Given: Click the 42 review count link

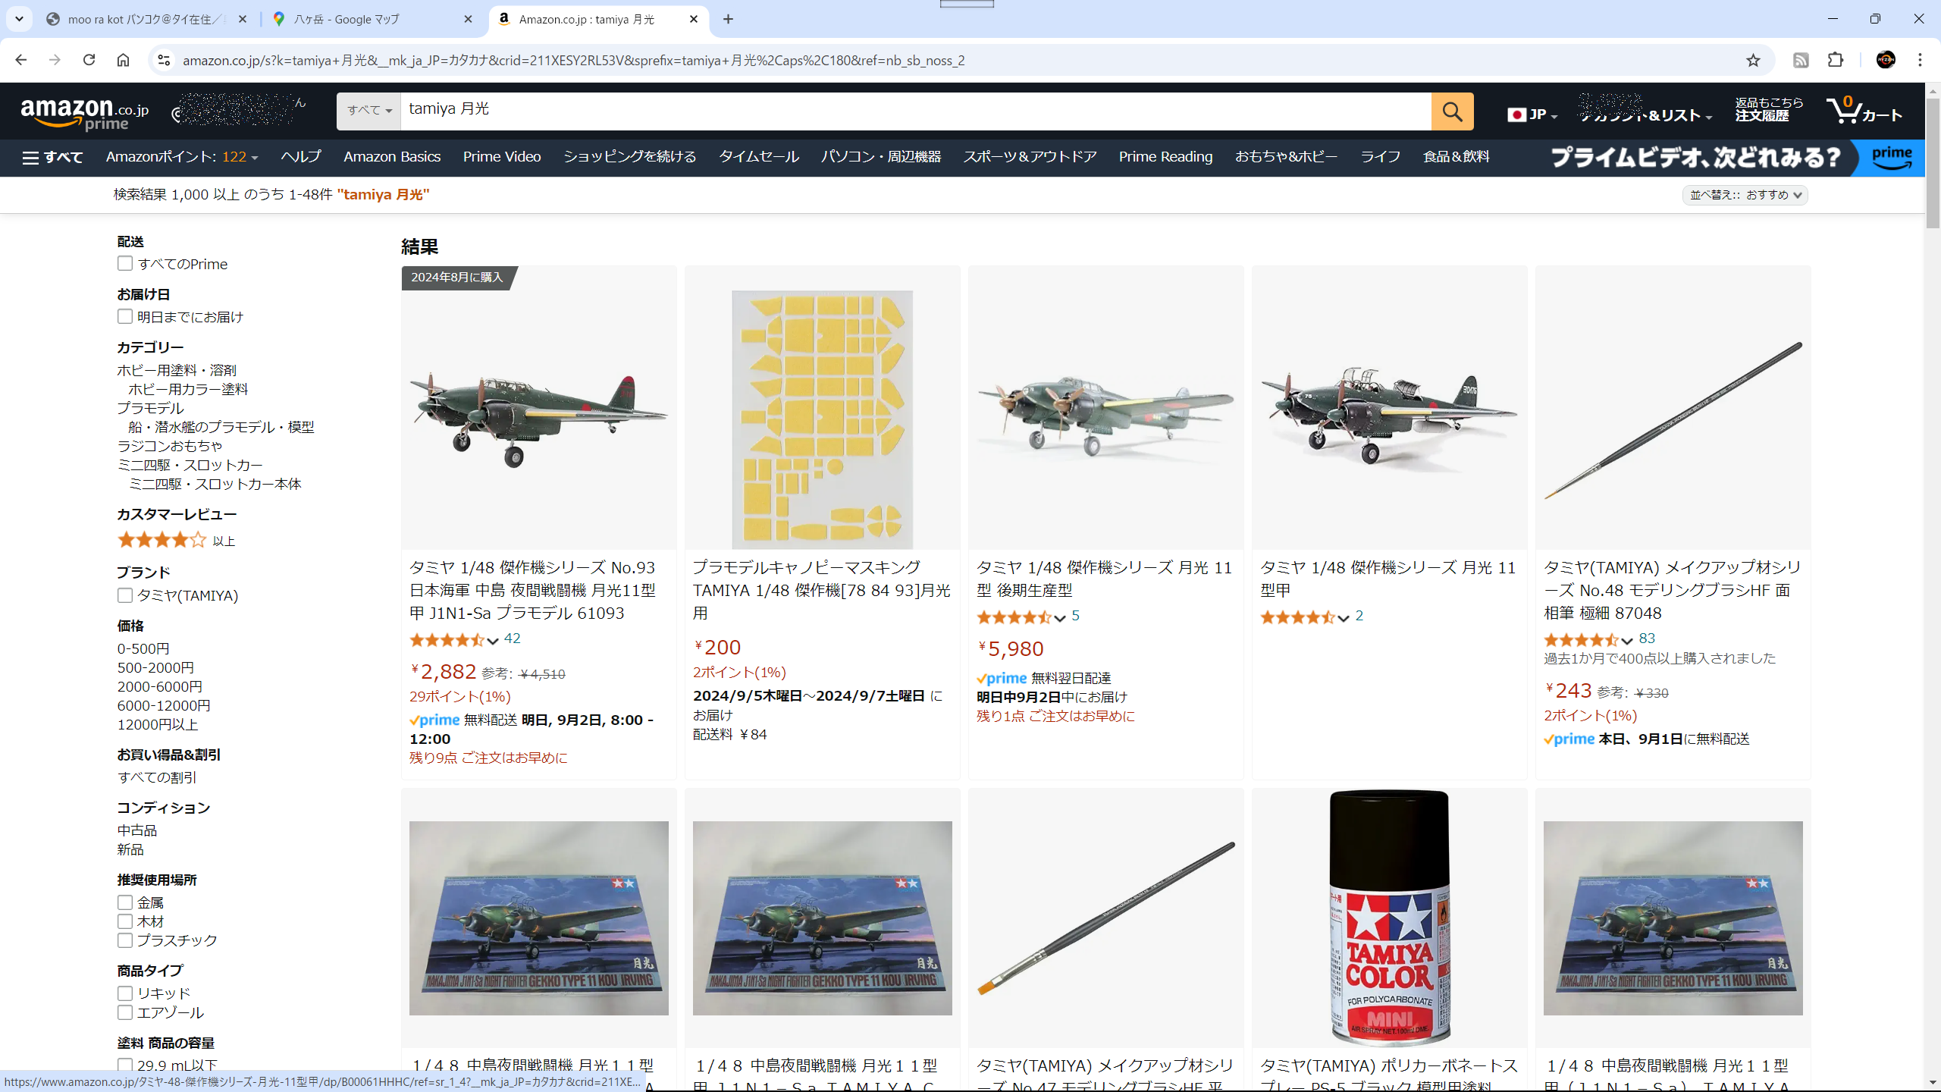Looking at the screenshot, I should click(513, 639).
